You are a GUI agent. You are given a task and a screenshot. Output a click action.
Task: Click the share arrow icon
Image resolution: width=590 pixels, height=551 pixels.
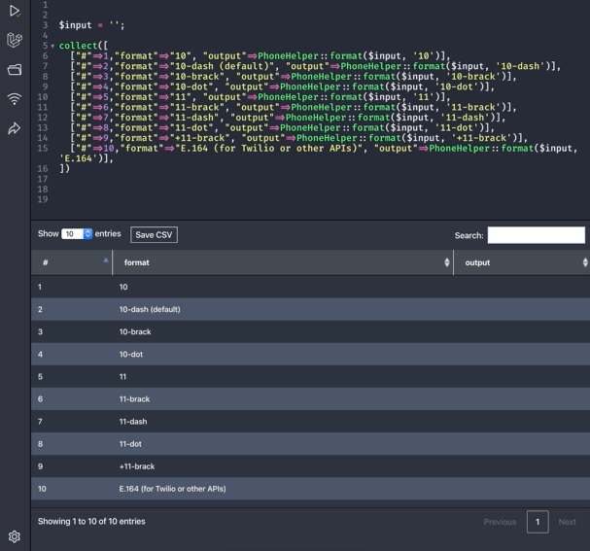(15, 128)
